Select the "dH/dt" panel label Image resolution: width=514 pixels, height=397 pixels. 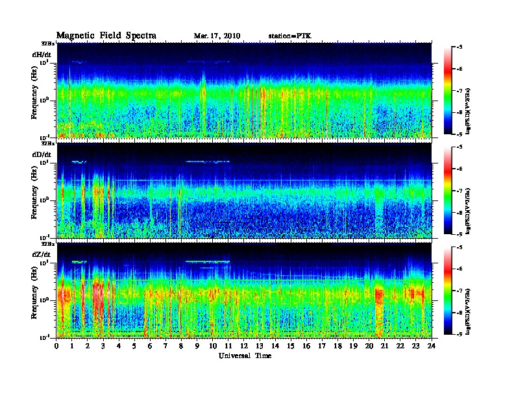(42, 54)
